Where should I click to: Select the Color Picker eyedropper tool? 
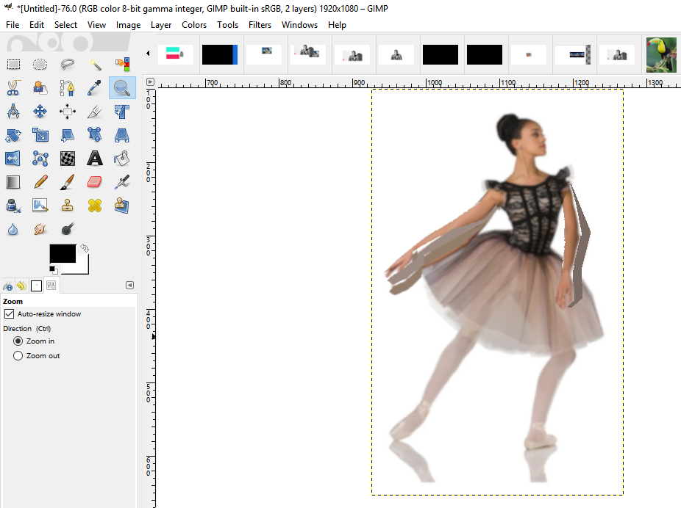[95, 89]
